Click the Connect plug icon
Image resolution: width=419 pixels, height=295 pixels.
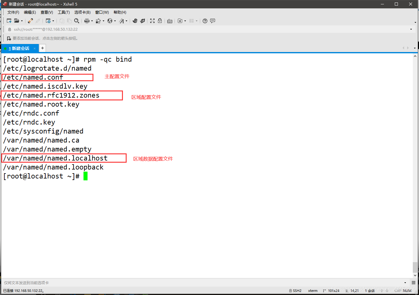(x=30, y=21)
